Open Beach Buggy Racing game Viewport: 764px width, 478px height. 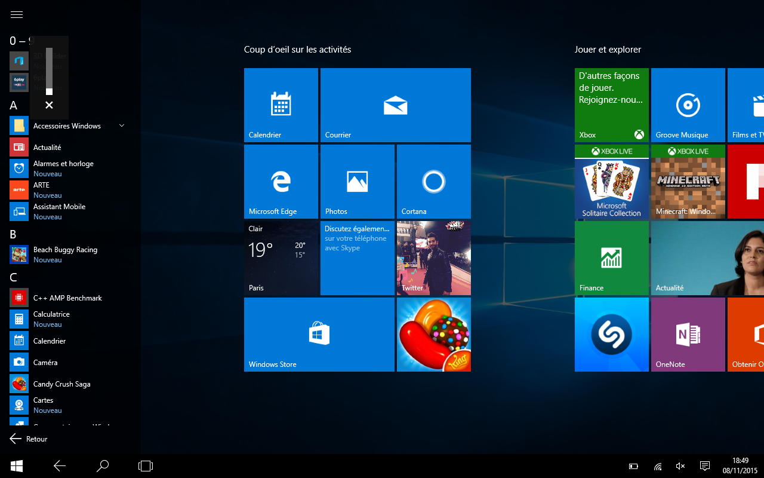tap(68, 255)
